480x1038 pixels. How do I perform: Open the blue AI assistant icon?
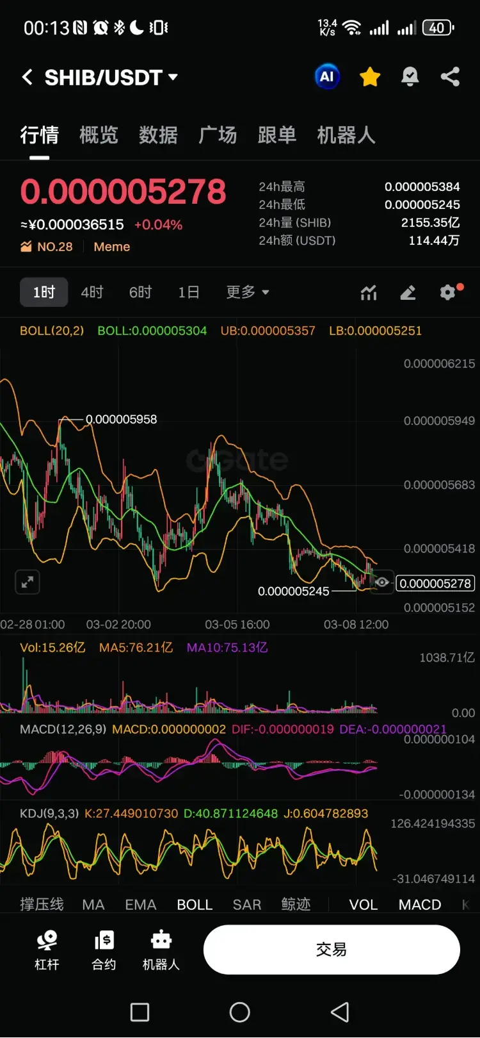click(x=327, y=77)
